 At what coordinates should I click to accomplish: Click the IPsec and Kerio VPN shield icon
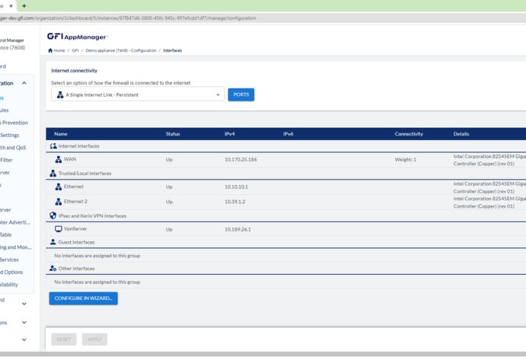pos(53,215)
